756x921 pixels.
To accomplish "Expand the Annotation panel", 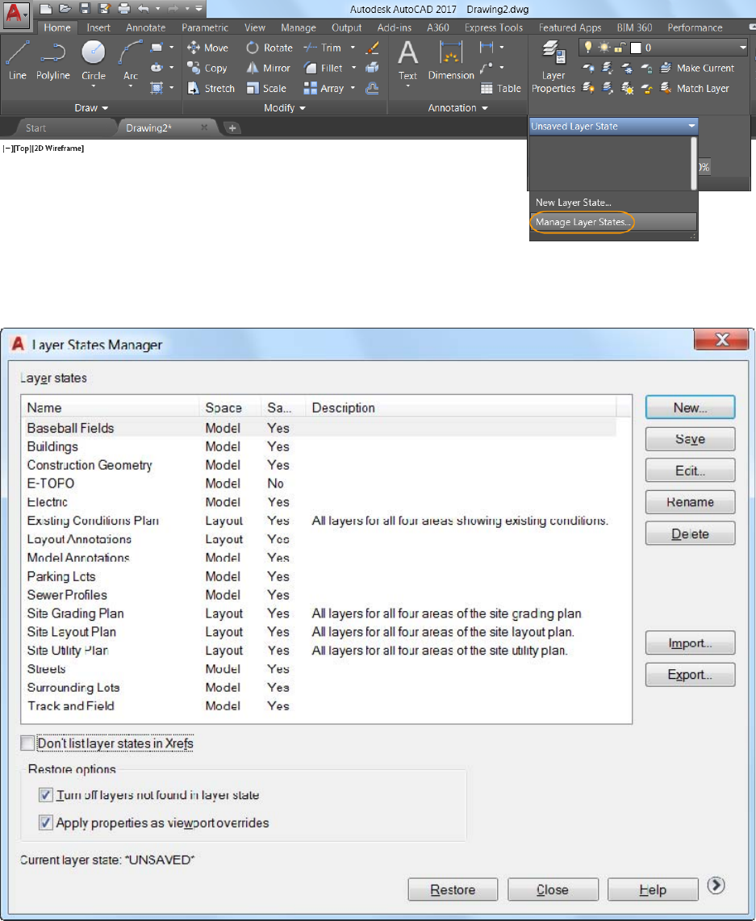I will pos(457,107).
